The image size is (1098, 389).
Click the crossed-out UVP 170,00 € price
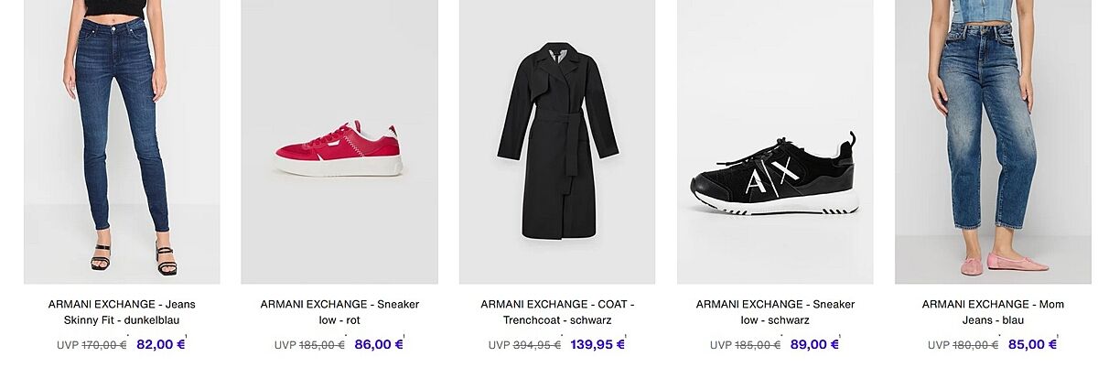tap(103, 346)
